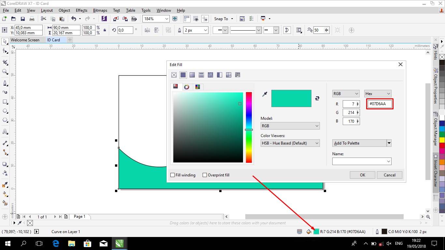Switch to the Welcome Screen tab
Screen dimensions: 445x250
click(25, 40)
